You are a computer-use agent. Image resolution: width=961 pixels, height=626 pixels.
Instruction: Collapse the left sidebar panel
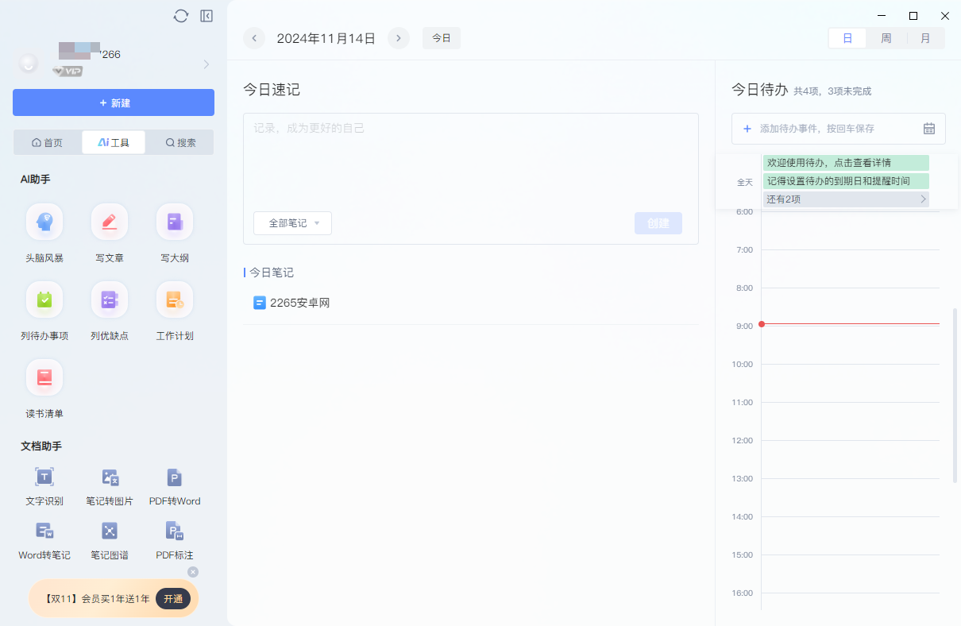(x=206, y=15)
